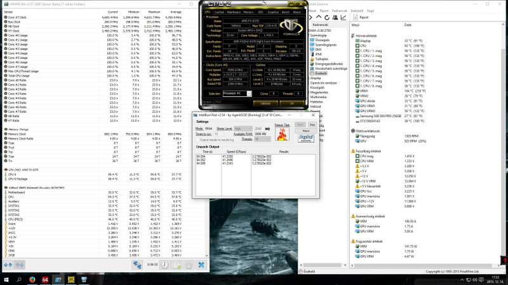Click the Kedvencek panel tab in AIDA64
Image resolution: width=508 pixels, height=285 pixels.
click(320, 25)
